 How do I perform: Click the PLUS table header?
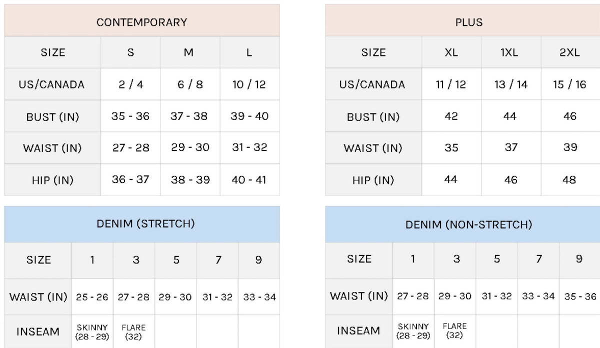pos(468,22)
